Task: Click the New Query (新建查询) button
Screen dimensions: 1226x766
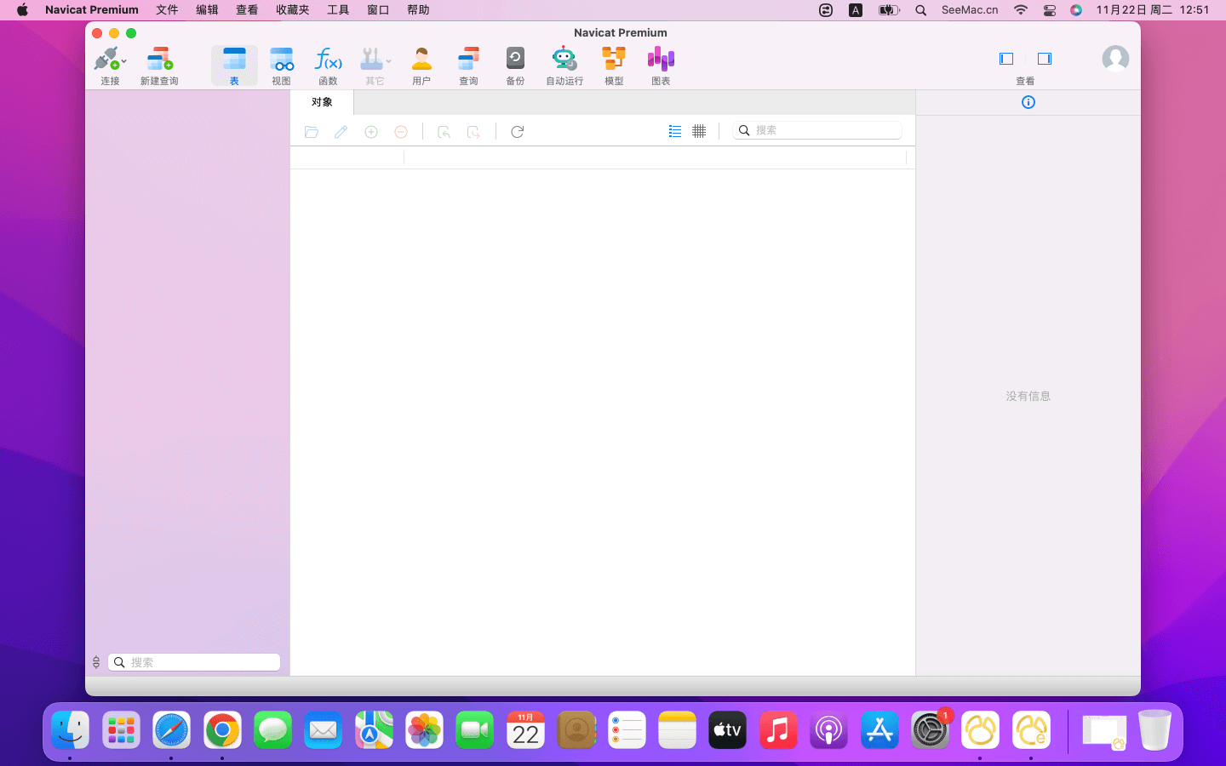Action: [x=159, y=60]
